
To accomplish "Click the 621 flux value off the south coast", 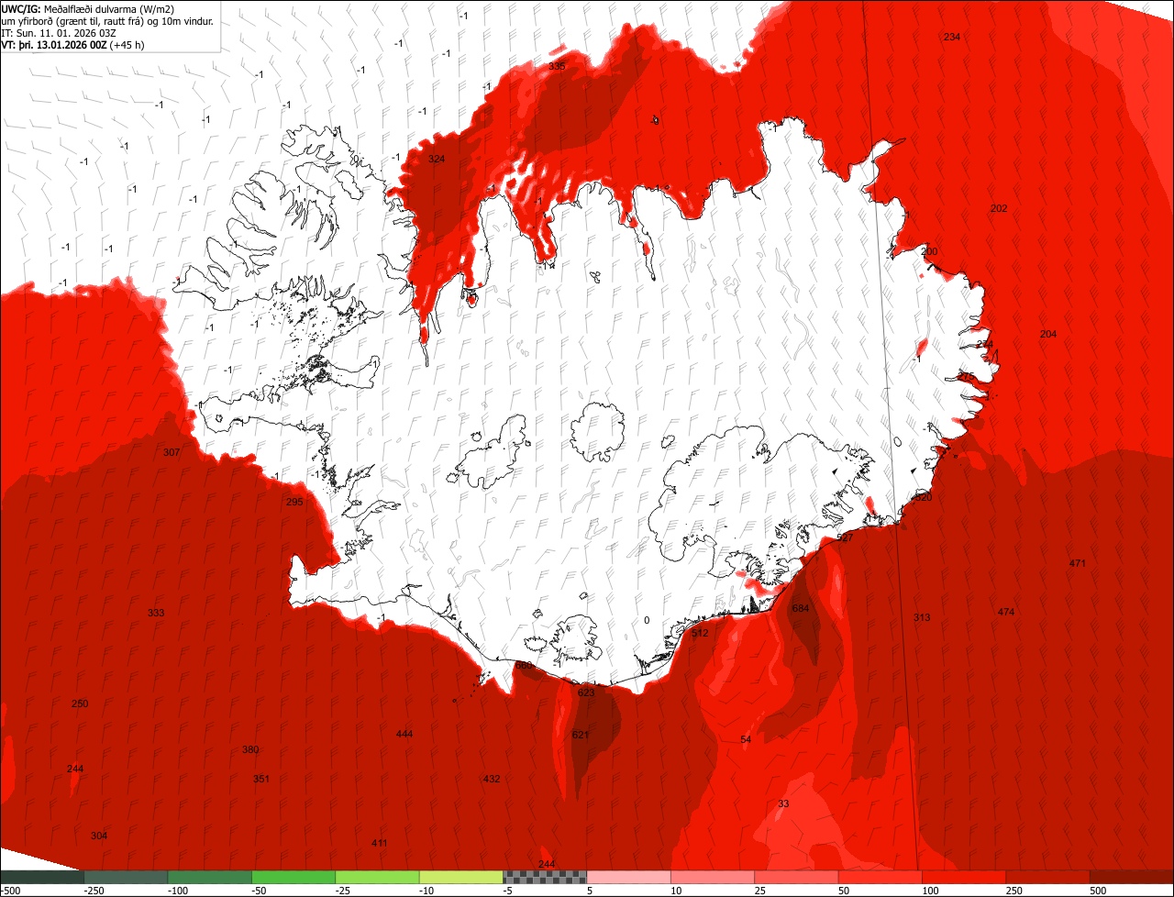I will click(581, 736).
